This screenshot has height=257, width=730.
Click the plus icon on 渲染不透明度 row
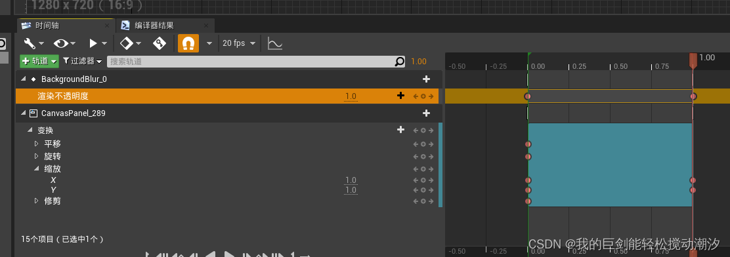(x=400, y=96)
